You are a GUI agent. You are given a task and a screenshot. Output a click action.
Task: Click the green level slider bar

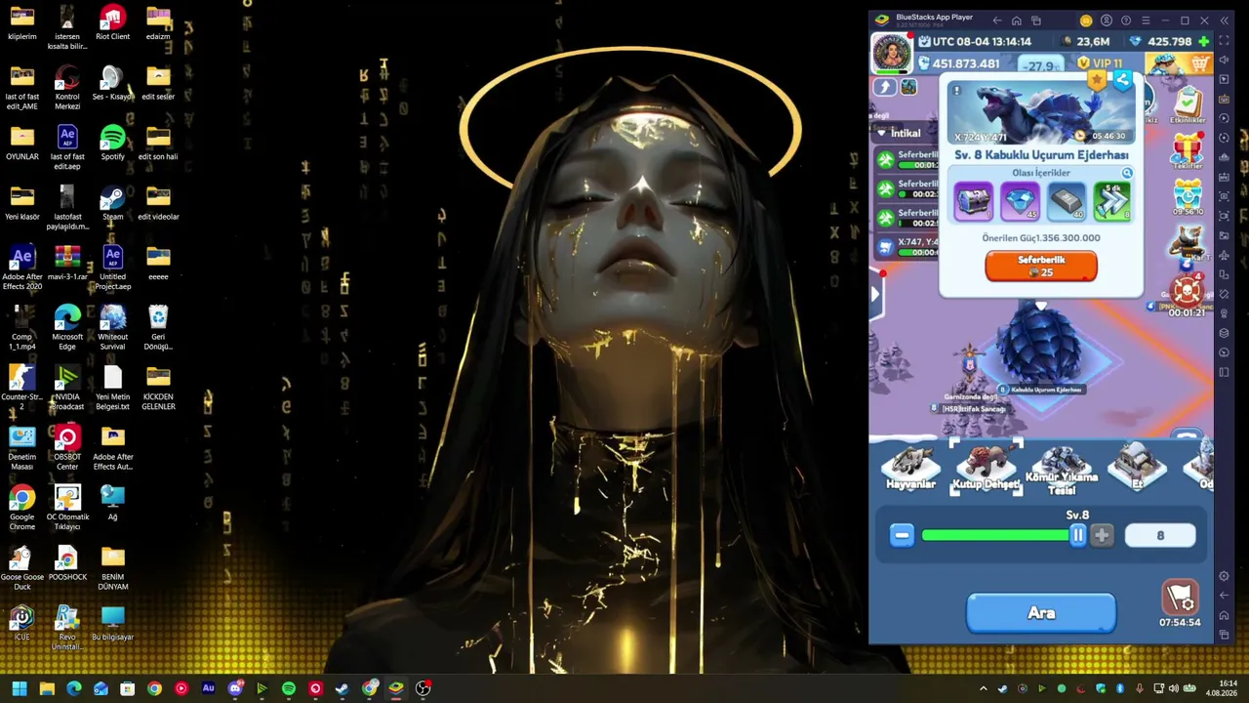(995, 535)
